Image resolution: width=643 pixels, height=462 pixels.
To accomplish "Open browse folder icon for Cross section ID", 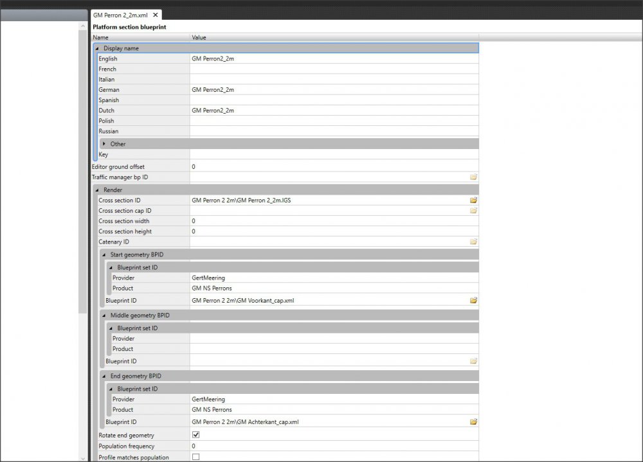I will (473, 200).
